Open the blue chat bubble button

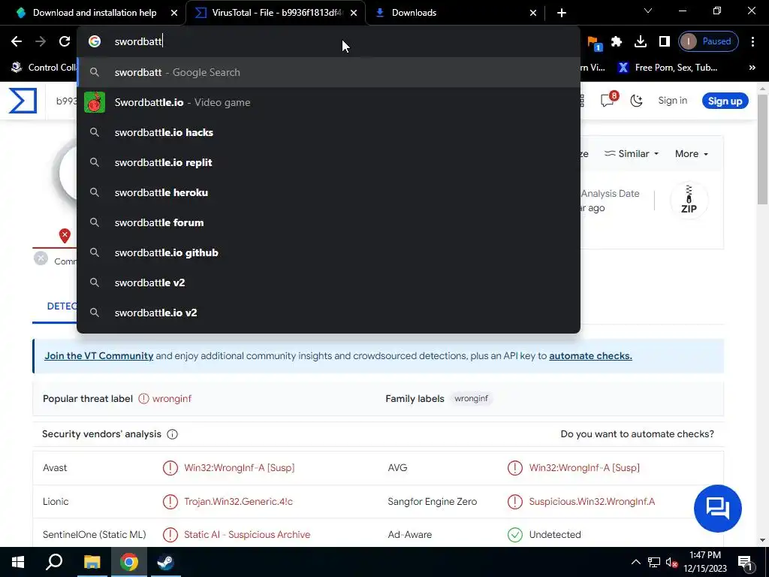click(717, 509)
